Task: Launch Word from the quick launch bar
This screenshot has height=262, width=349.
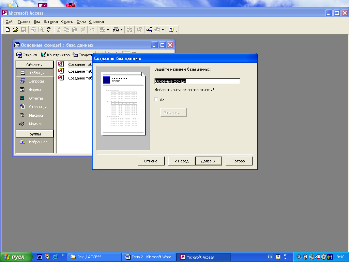Action: [40, 257]
